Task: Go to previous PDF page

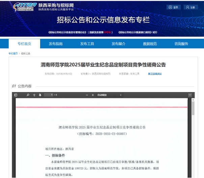Action: pos(34,95)
